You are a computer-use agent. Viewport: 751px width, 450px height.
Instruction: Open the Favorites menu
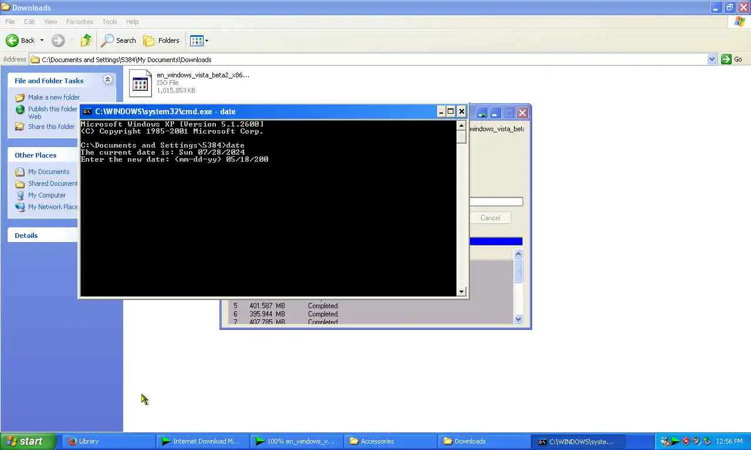[79, 22]
